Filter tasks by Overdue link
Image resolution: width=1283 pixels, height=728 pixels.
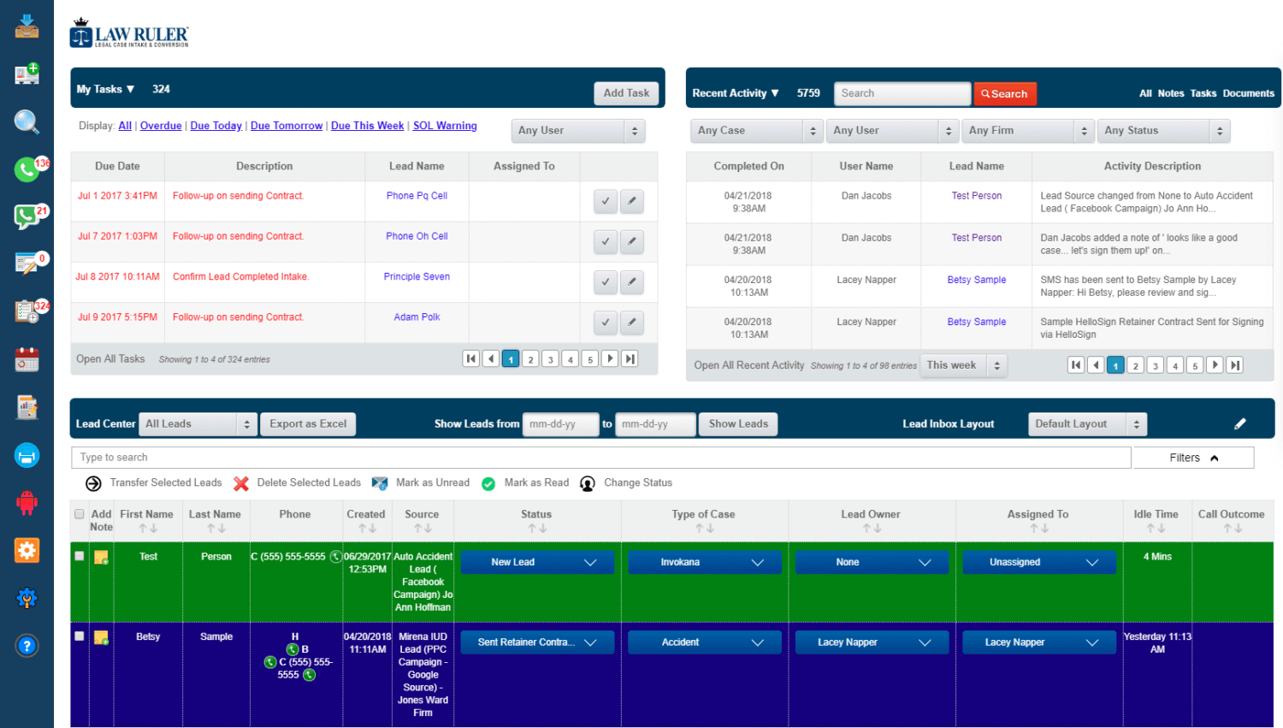point(161,126)
